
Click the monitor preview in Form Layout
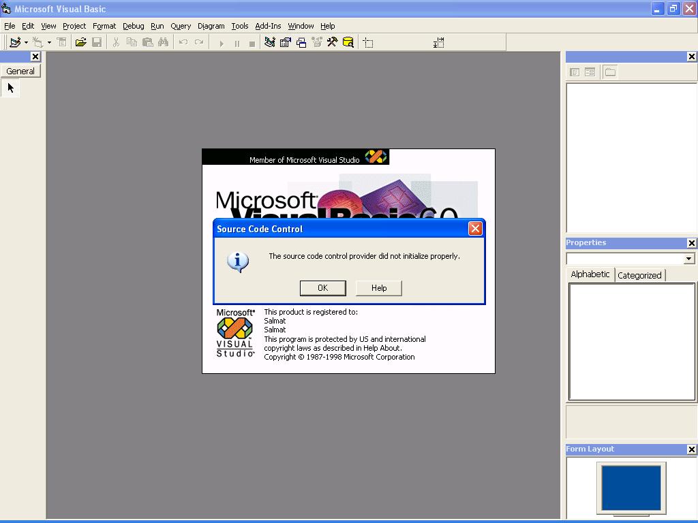tap(631, 489)
